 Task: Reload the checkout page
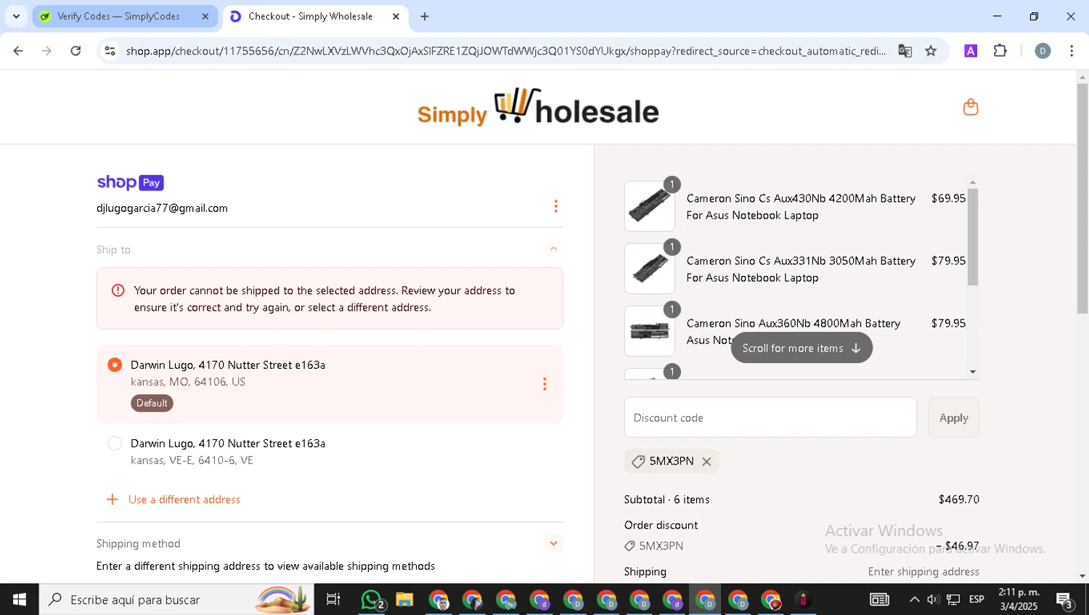pyautogui.click(x=76, y=51)
